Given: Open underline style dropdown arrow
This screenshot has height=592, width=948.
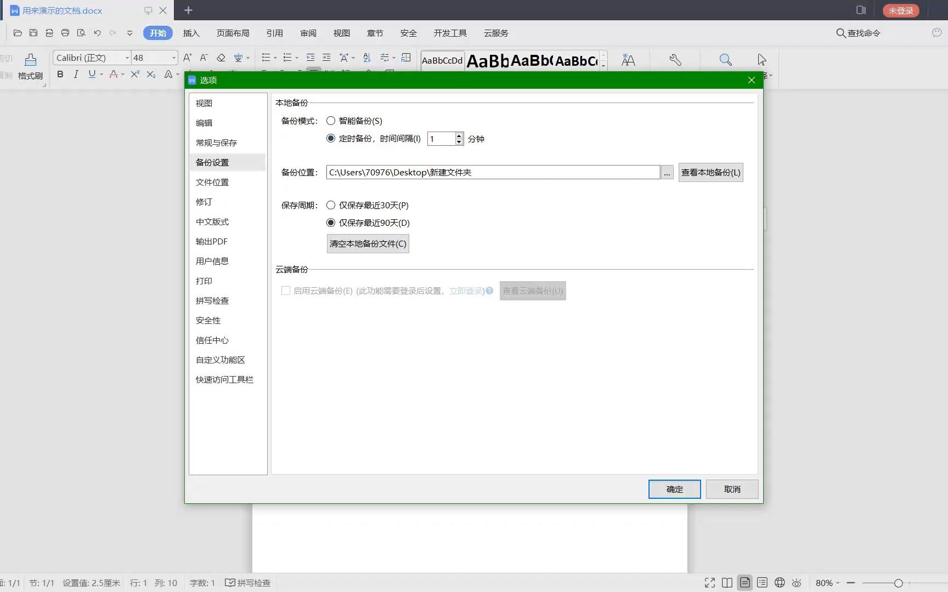Looking at the screenshot, I should (x=101, y=74).
